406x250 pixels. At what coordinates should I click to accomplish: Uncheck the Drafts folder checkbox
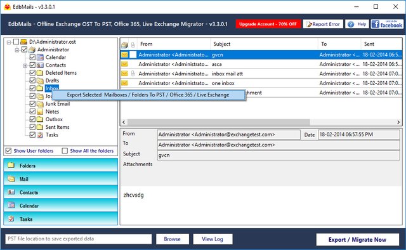pos(32,81)
